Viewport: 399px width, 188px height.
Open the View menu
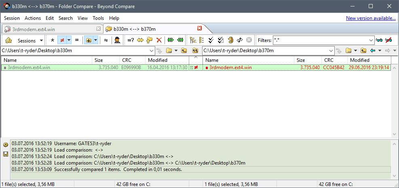[x=82, y=18]
